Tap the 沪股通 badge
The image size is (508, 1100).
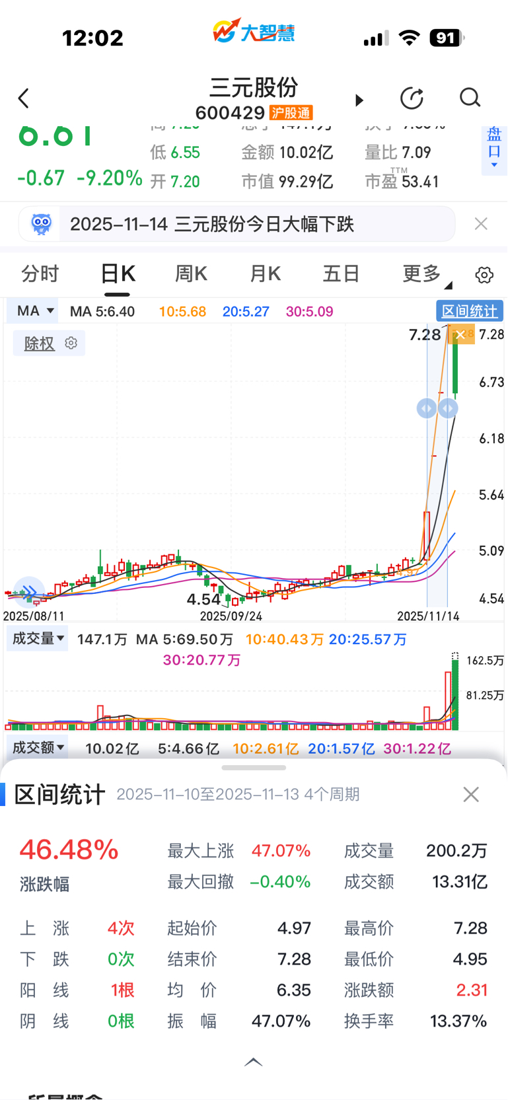pos(291,113)
